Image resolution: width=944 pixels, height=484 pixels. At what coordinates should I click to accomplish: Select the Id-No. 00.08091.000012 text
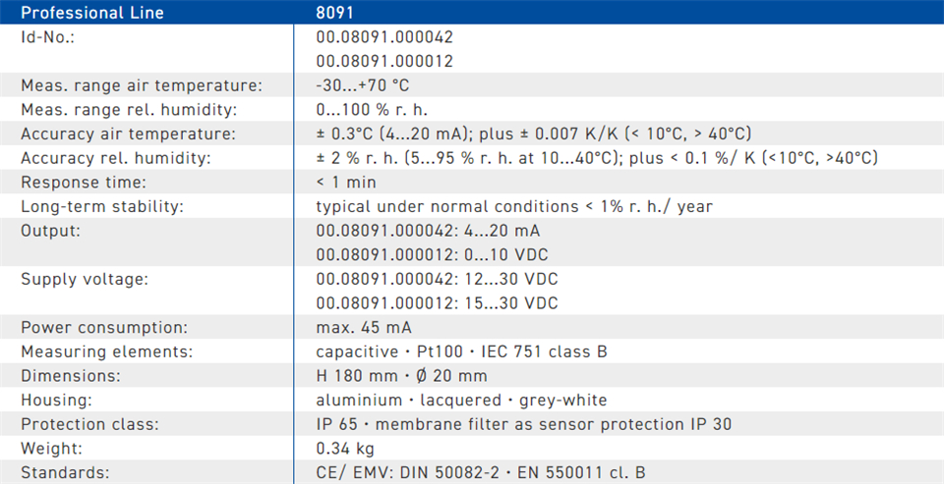click(384, 61)
